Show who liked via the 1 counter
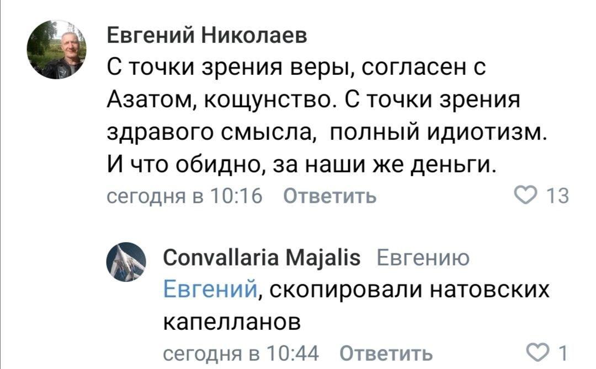596x369 pixels. [563, 353]
